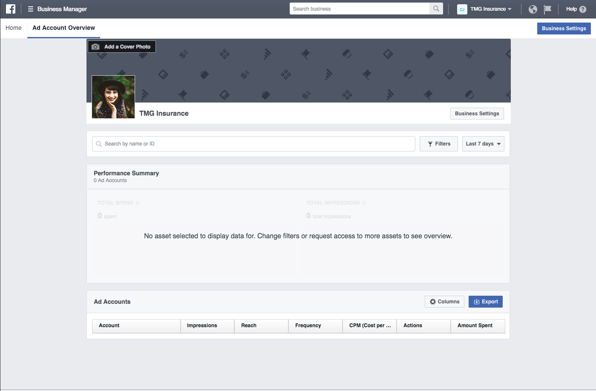This screenshot has height=391, width=596.
Task: Select the Ad Account Overview tab
Action: pos(64,28)
